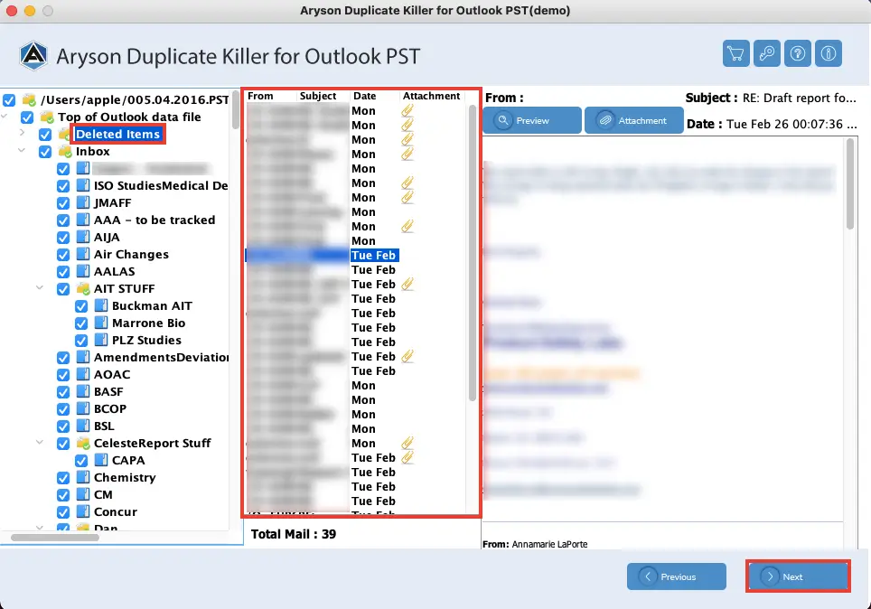871x609 pixels.
Task: Collapse the AIT STUFF node
Action: pos(40,288)
